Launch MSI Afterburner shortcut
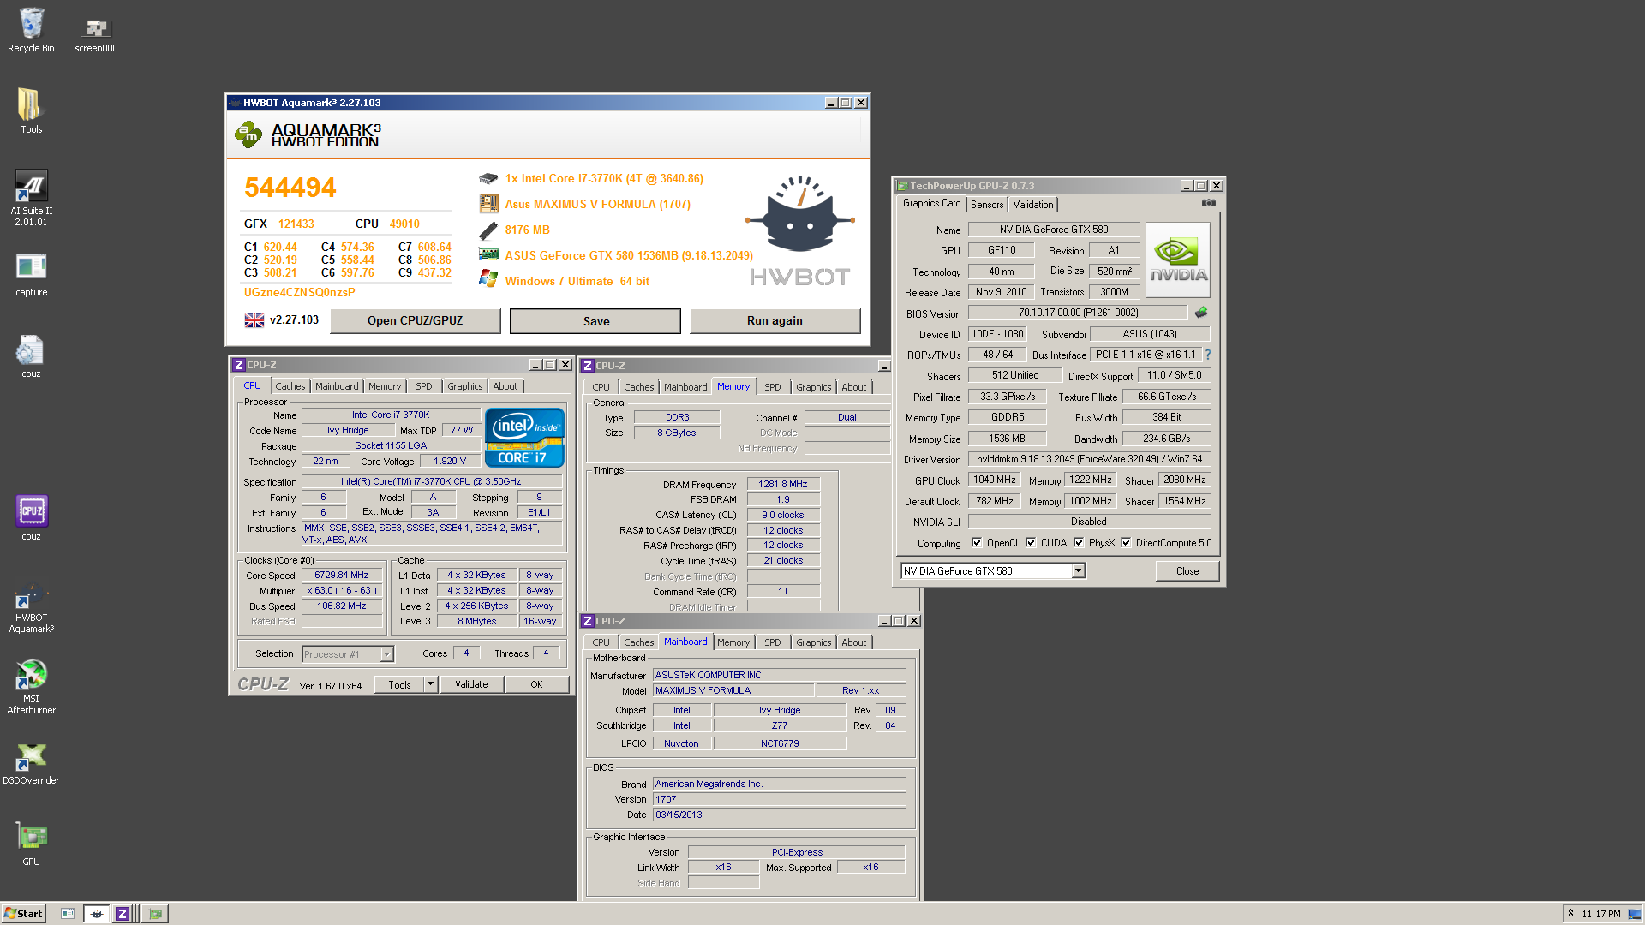The image size is (1645, 925). coord(31,687)
